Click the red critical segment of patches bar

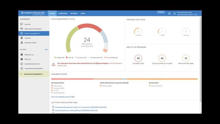(72, 79)
